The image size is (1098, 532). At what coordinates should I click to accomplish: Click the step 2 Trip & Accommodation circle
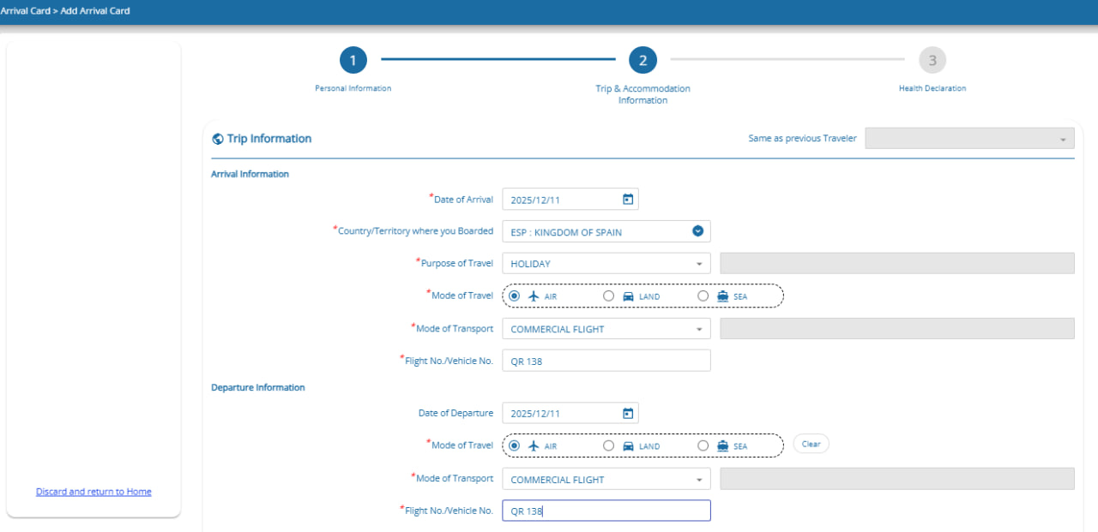(x=643, y=60)
